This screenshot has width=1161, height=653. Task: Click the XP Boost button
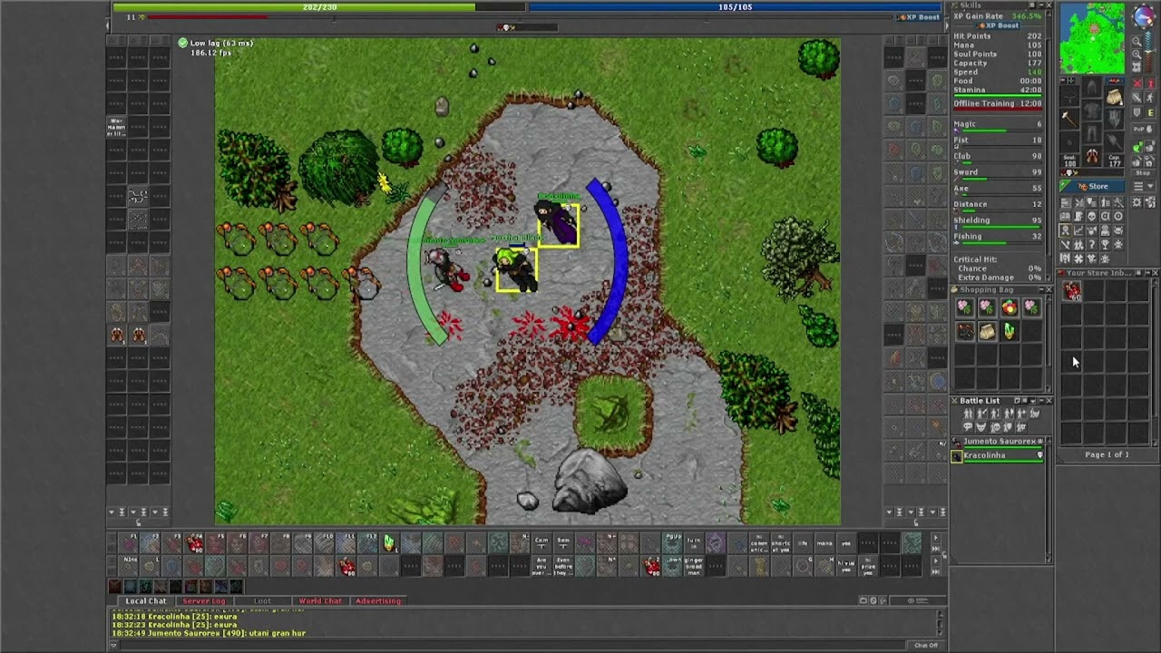point(919,16)
